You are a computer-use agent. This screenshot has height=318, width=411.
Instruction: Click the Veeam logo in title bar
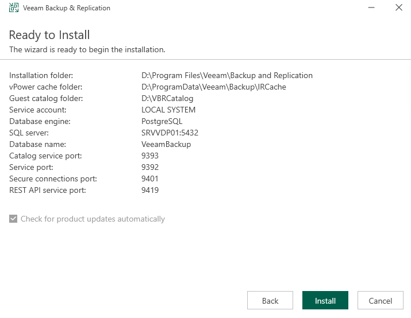coord(13,8)
